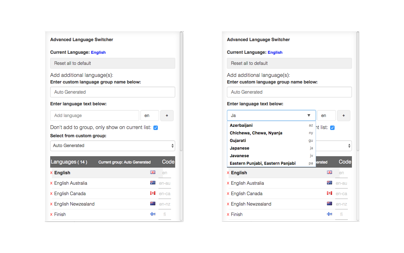Screen dimensions: 404x253
Task: Click Reset all to default
Action: 113,63
